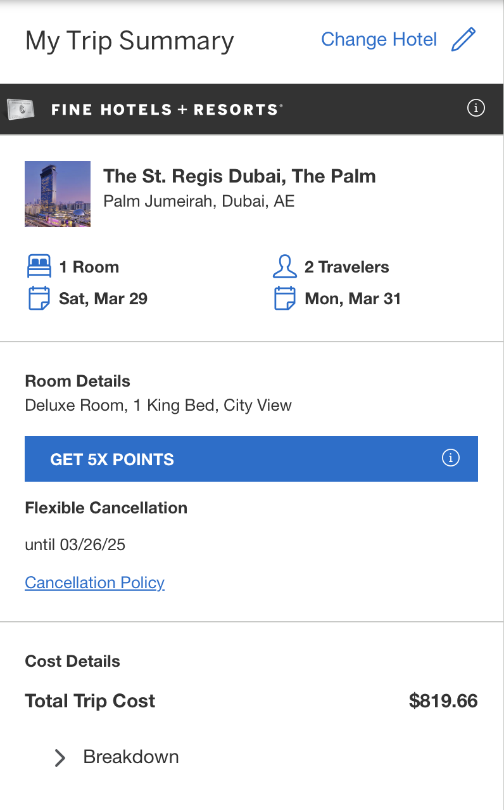This screenshot has width=504, height=810.
Task: Click the Change Hotel link
Action: (379, 39)
